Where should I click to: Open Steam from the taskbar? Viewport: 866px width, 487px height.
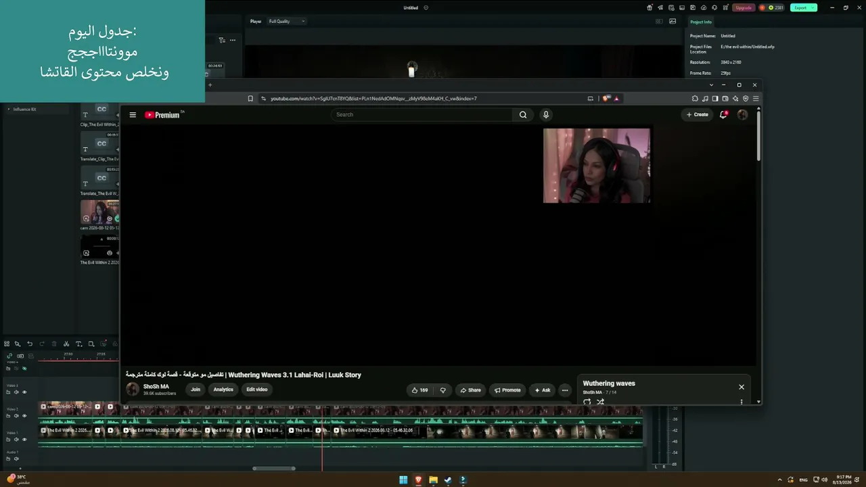(448, 480)
